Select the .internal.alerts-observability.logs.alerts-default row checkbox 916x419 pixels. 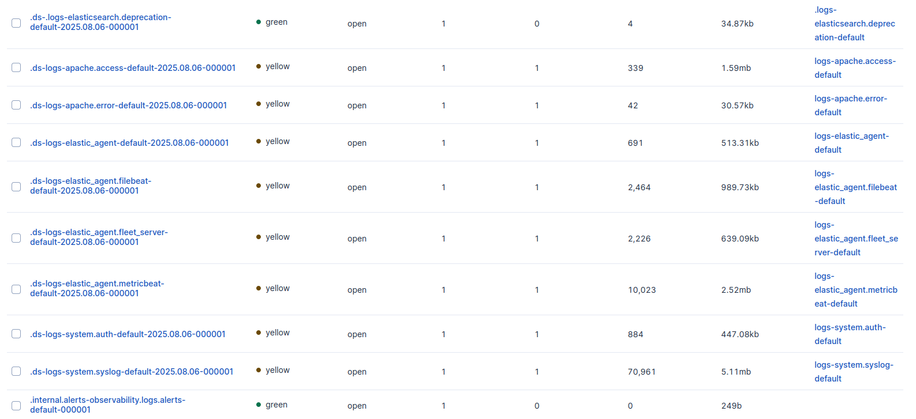pyautogui.click(x=16, y=405)
